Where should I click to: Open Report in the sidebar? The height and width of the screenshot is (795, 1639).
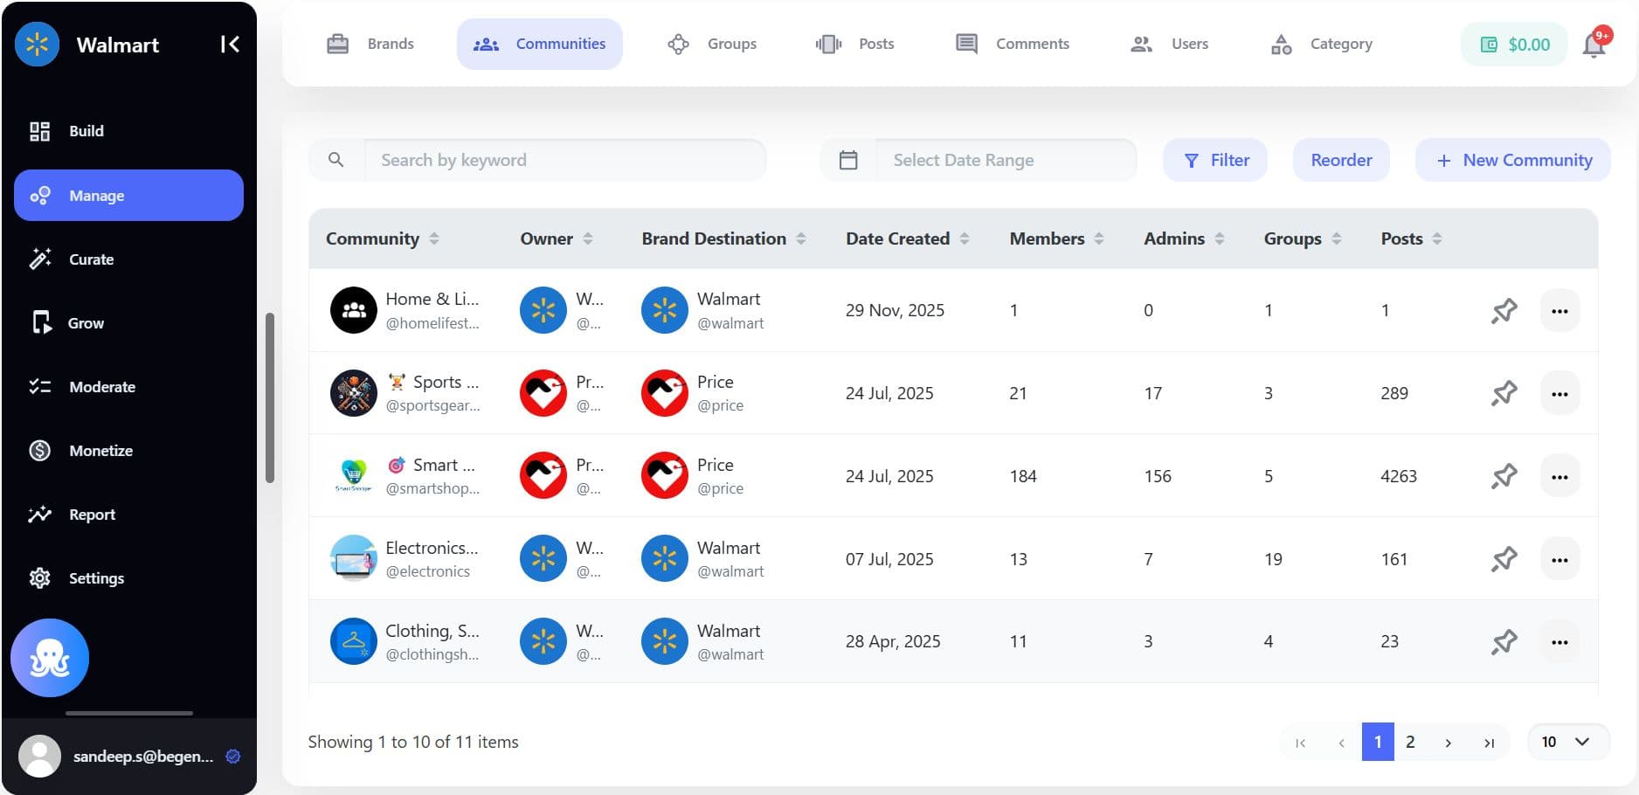tap(128, 514)
